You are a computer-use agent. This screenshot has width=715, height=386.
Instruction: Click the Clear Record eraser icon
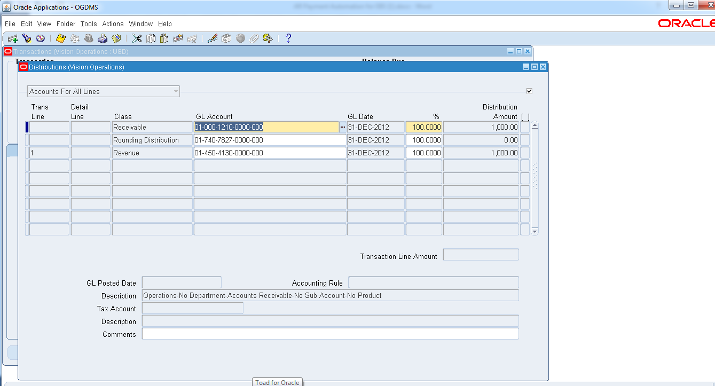[178, 38]
